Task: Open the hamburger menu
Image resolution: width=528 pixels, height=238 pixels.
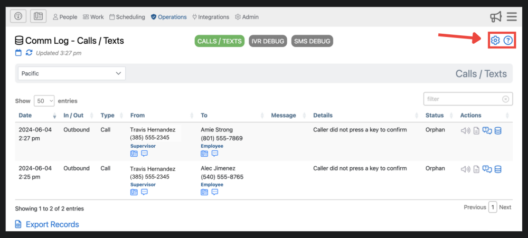Action: tap(512, 17)
